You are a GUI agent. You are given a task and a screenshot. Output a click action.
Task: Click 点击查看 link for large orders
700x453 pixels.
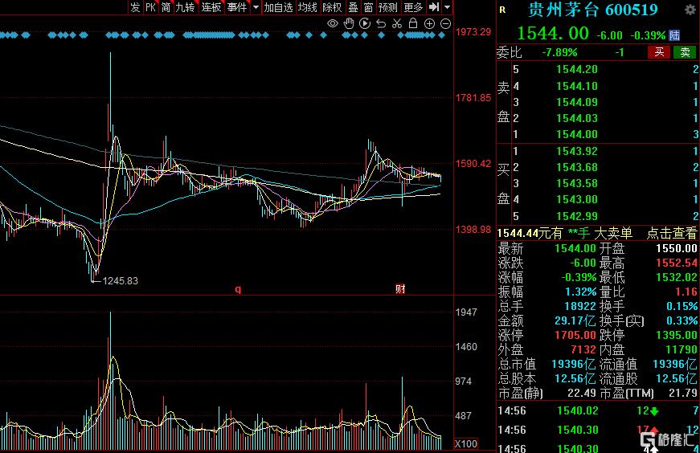point(671,233)
